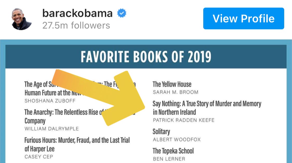Click author name Casey Cep
This screenshot has width=292, height=163.
coord(39,157)
